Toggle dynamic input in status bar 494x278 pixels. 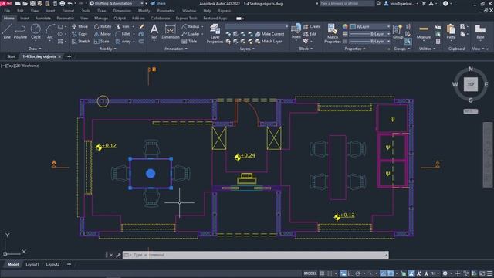click(343, 273)
